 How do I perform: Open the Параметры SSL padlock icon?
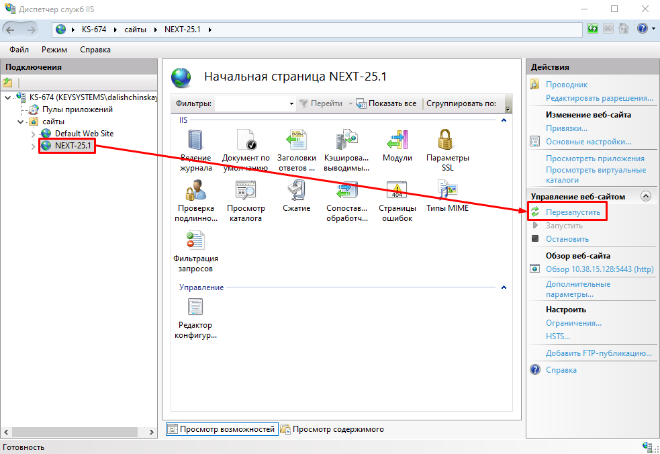point(447,141)
